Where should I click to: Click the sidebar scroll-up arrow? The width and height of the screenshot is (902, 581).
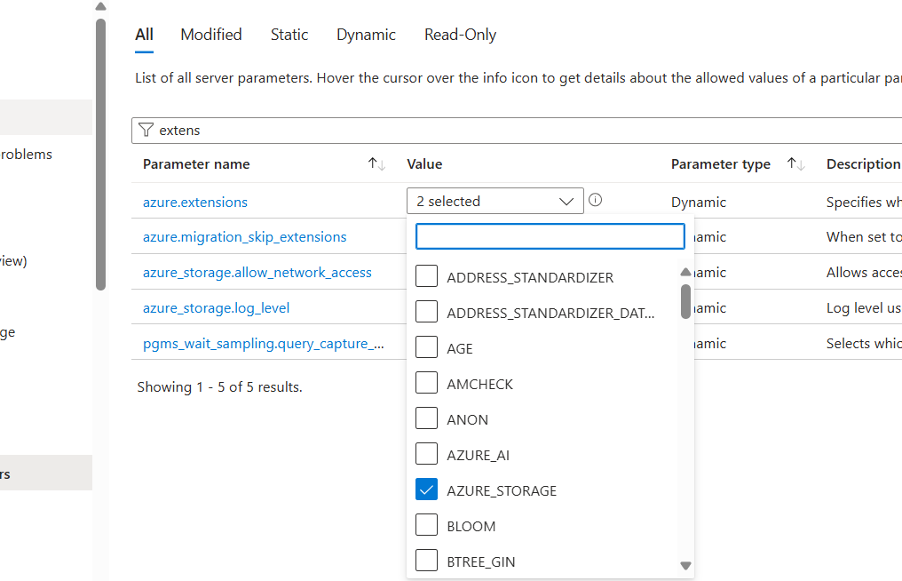(x=100, y=6)
